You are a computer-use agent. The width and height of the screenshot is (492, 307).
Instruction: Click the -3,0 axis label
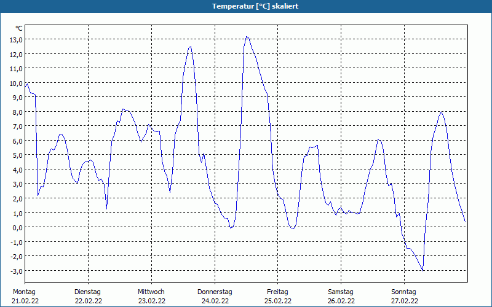(17, 271)
